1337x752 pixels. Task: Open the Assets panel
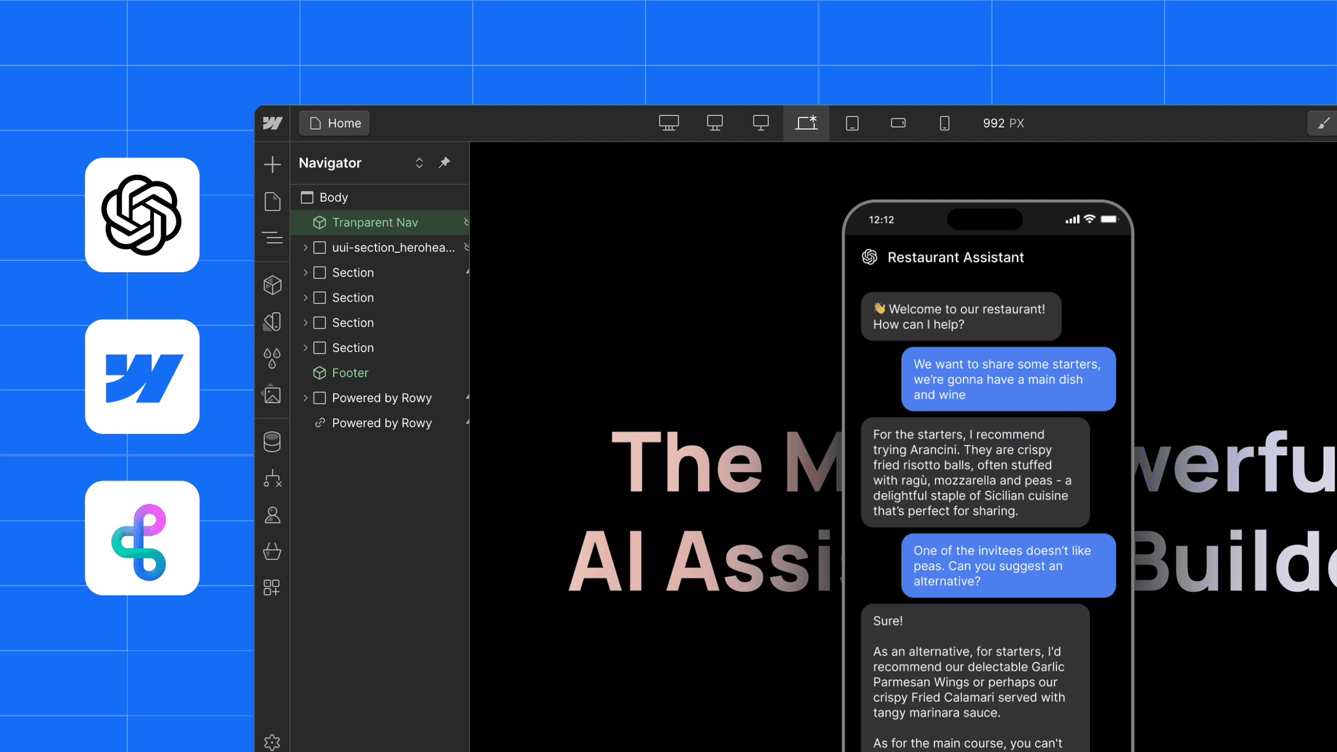pos(272,394)
